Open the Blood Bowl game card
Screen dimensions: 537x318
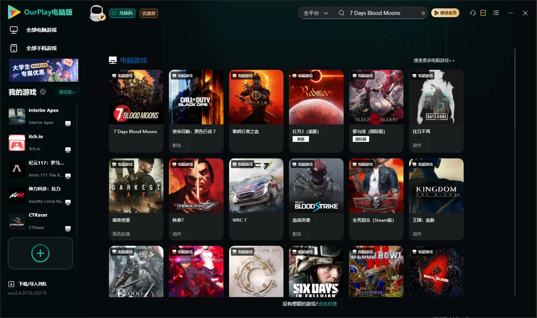[376, 271]
